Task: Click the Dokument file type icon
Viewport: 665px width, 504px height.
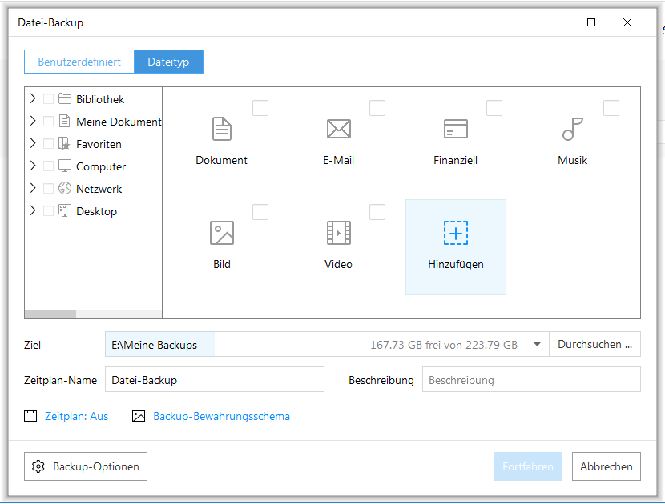Action: 222,129
